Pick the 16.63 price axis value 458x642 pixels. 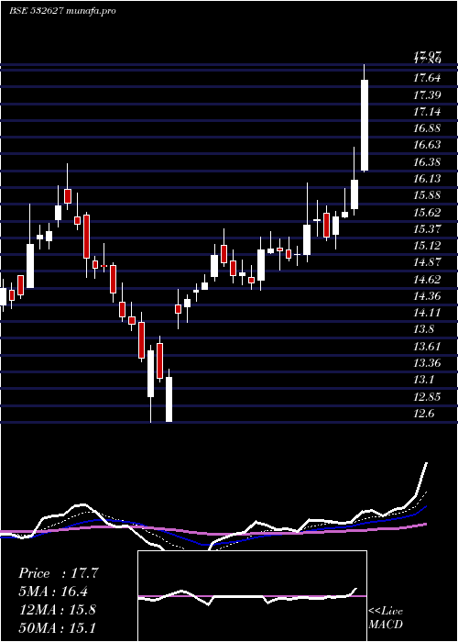(427, 145)
